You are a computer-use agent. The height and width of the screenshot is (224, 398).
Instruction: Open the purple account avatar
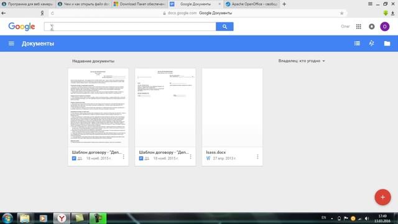[x=385, y=26]
